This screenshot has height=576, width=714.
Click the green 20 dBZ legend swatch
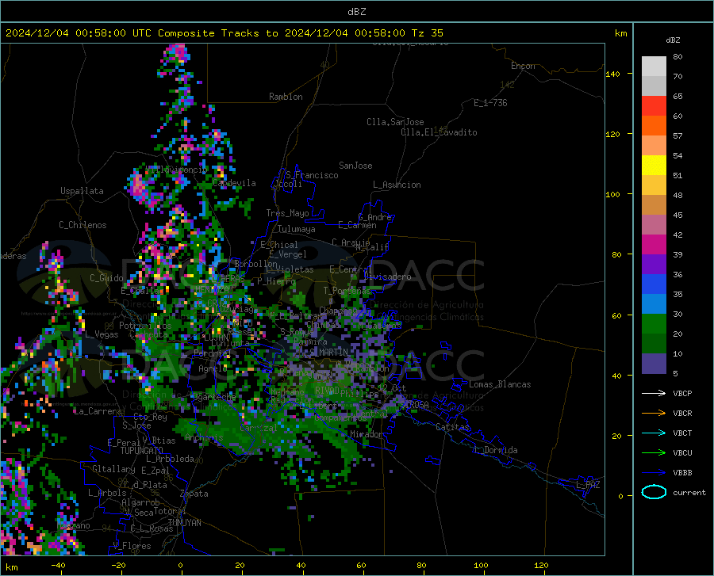(654, 324)
